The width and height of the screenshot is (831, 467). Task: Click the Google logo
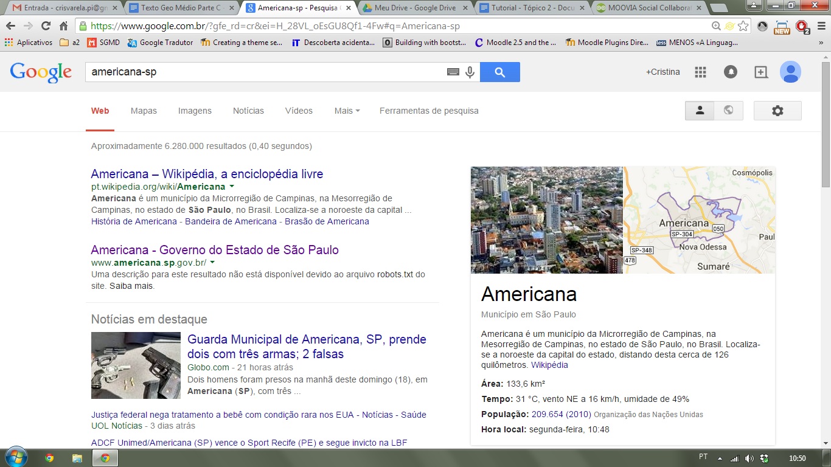coord(41,72)
